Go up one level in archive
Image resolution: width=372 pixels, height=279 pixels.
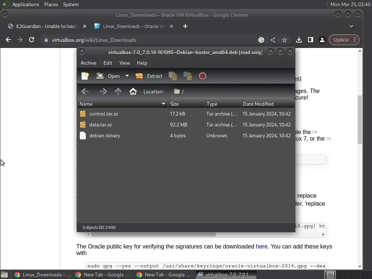118,91
